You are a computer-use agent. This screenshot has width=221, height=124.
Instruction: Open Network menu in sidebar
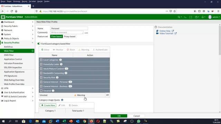click(17, 30)
